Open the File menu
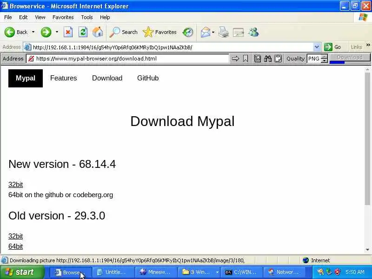Screen dimensions: 372x279 [x=8, y=17]
